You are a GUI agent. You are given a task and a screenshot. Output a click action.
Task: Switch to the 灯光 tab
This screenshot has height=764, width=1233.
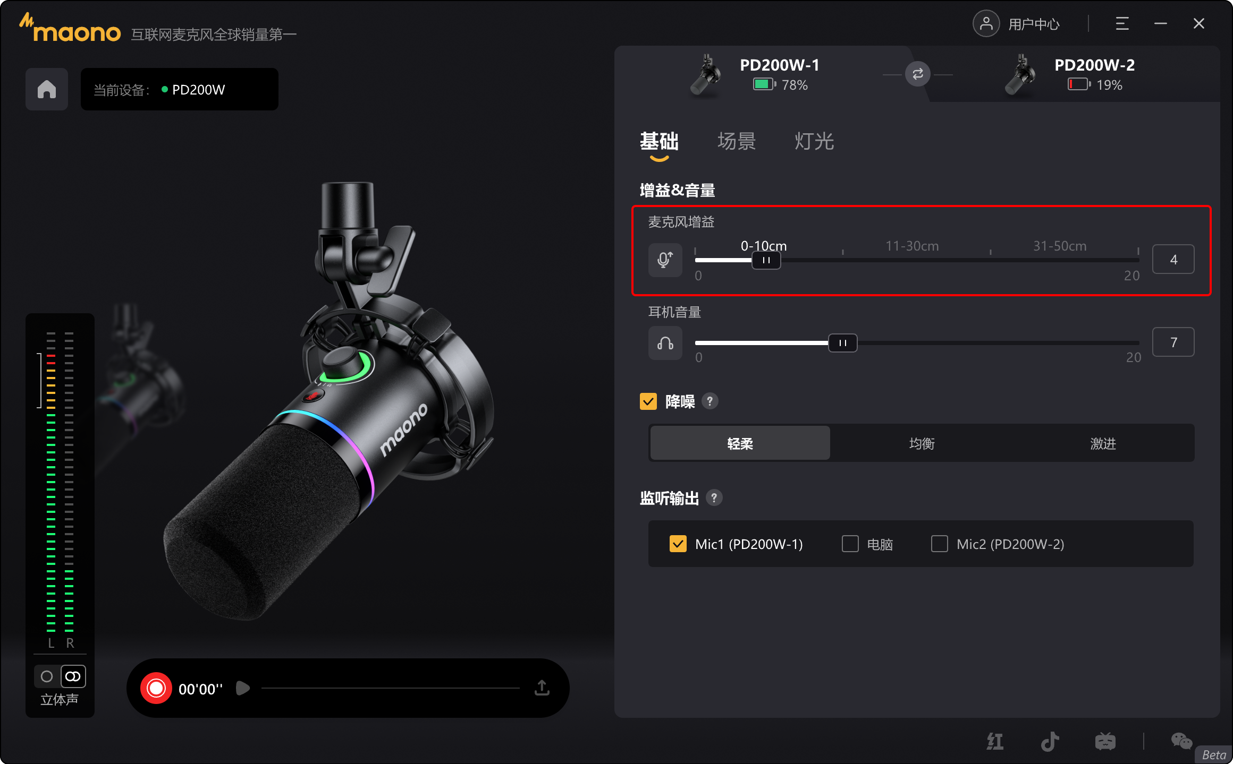(814, 141)
